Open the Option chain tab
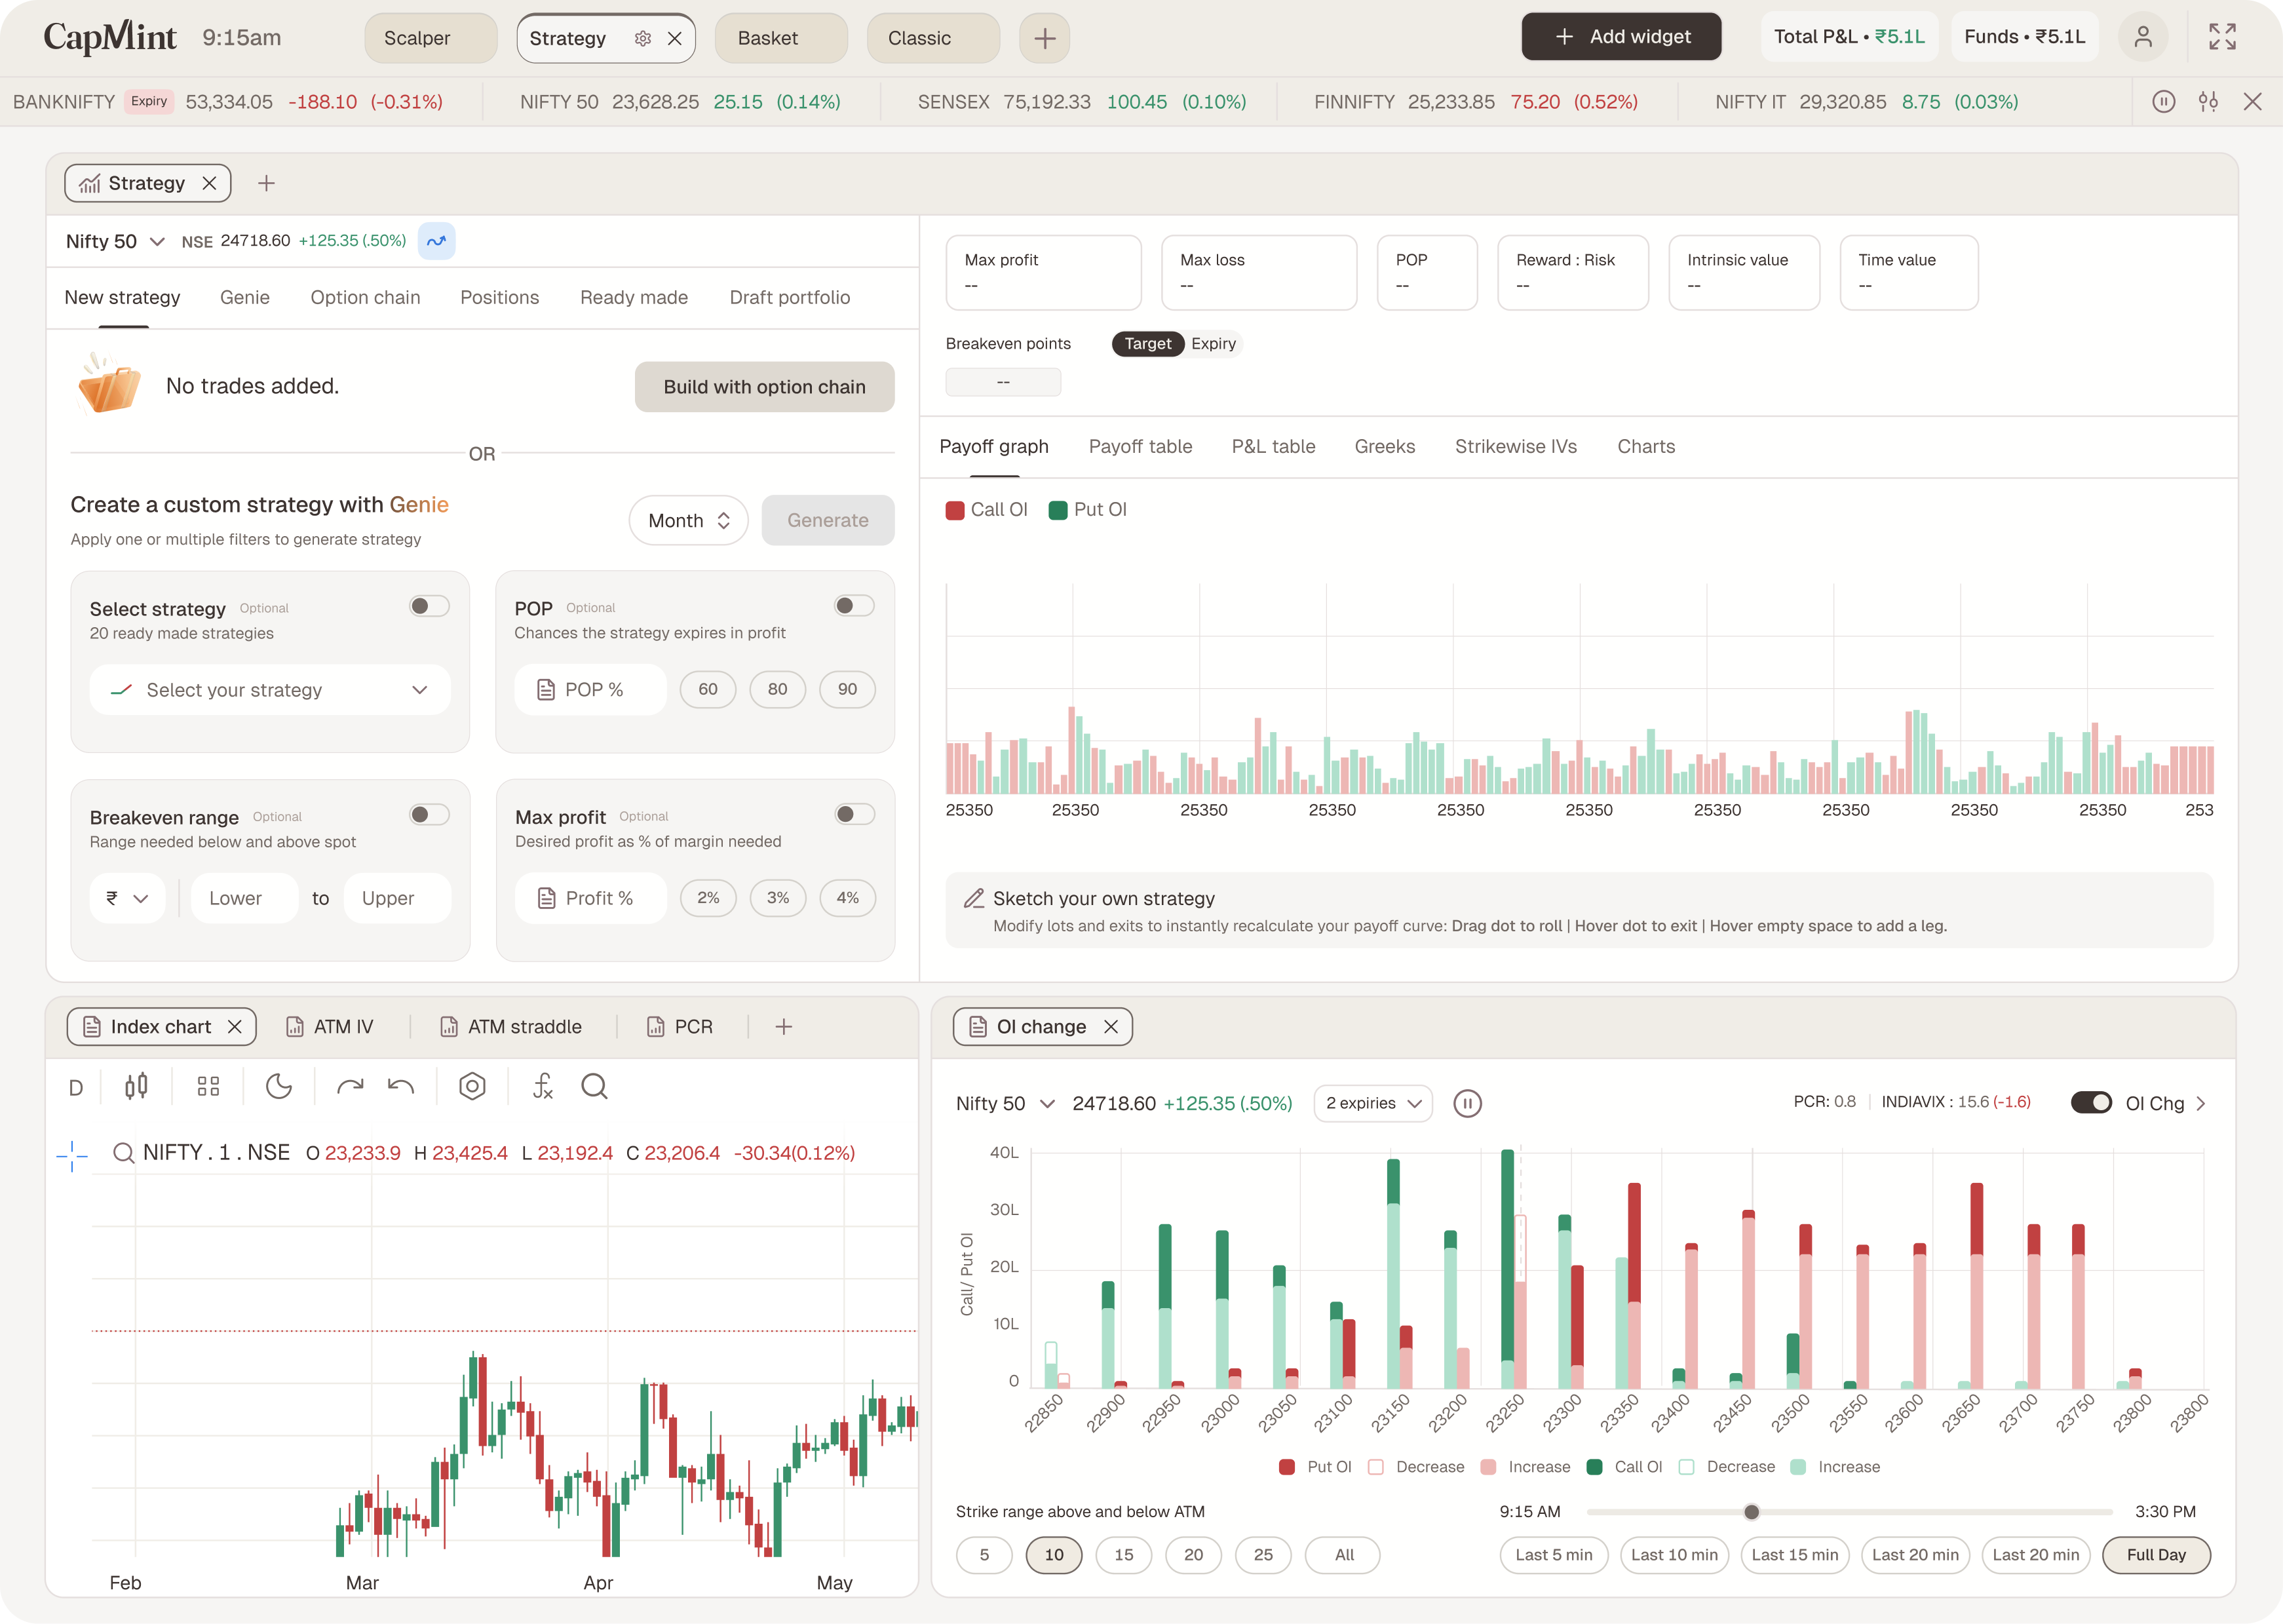Viewport: 2283px width, 1624px height. (365, 298)
